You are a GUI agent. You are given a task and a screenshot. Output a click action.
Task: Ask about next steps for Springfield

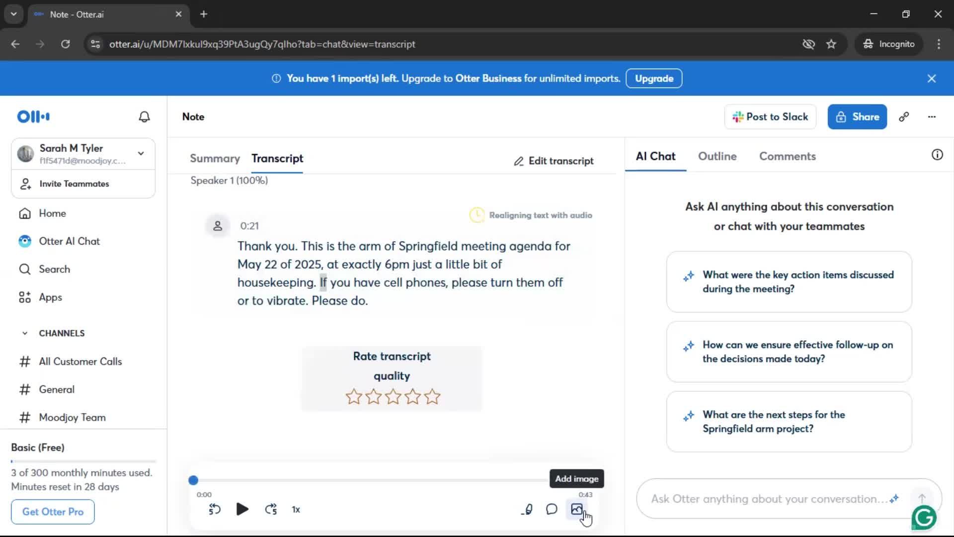[789, 422]
